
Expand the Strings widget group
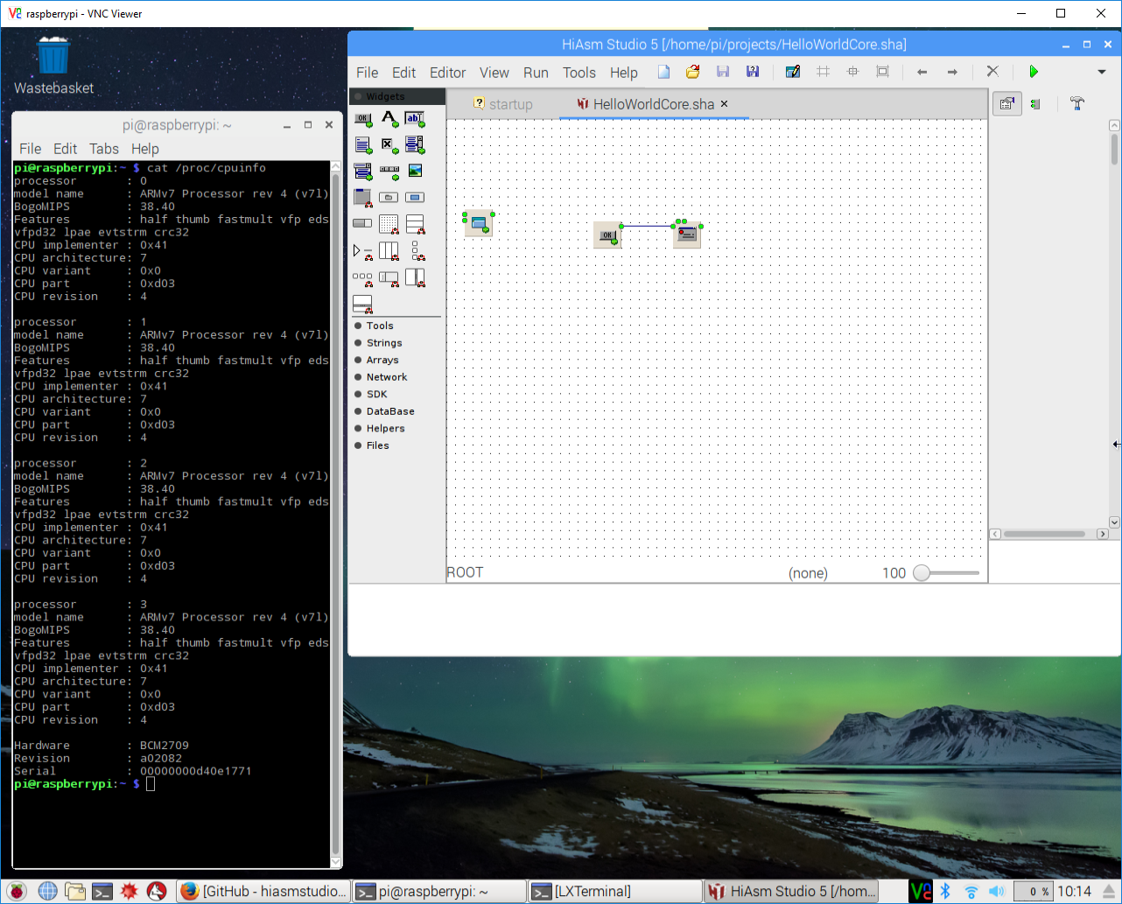coord(384,343)
